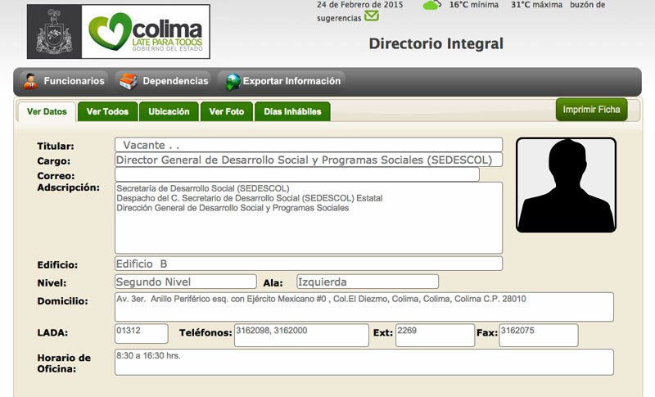Open the Ver Foto tab

pyautogui.click(x=227, y=111)
